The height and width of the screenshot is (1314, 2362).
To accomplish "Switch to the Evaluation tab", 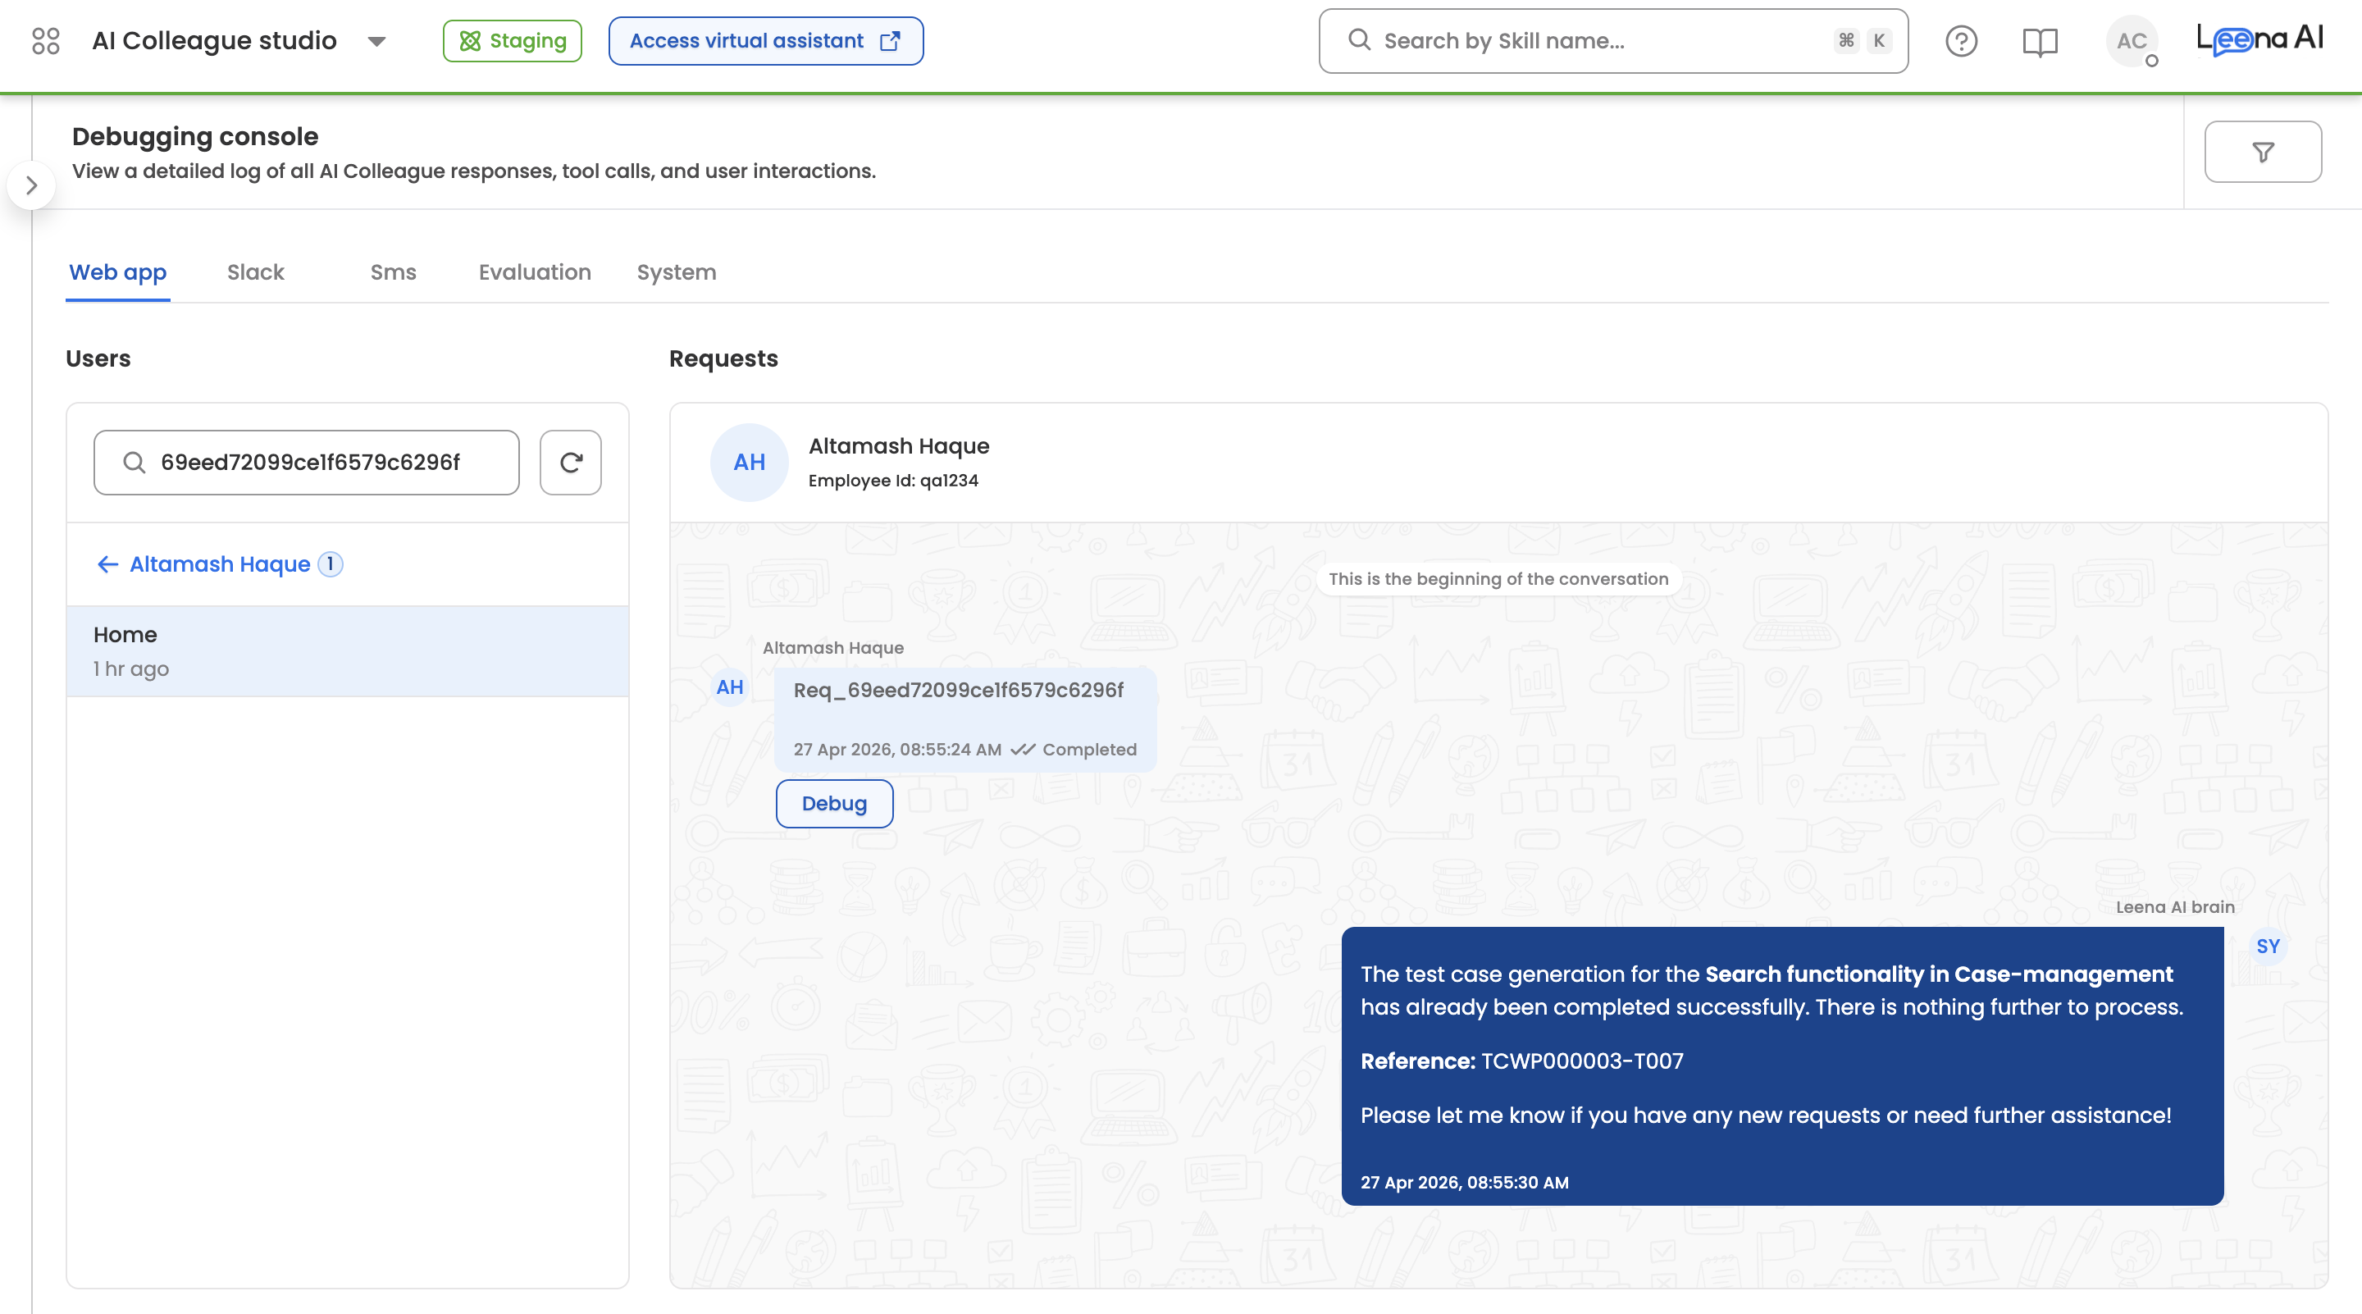I will 535,272.
